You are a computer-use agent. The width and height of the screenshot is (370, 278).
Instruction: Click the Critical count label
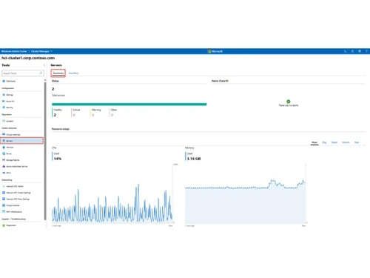(x=76, y=110)
